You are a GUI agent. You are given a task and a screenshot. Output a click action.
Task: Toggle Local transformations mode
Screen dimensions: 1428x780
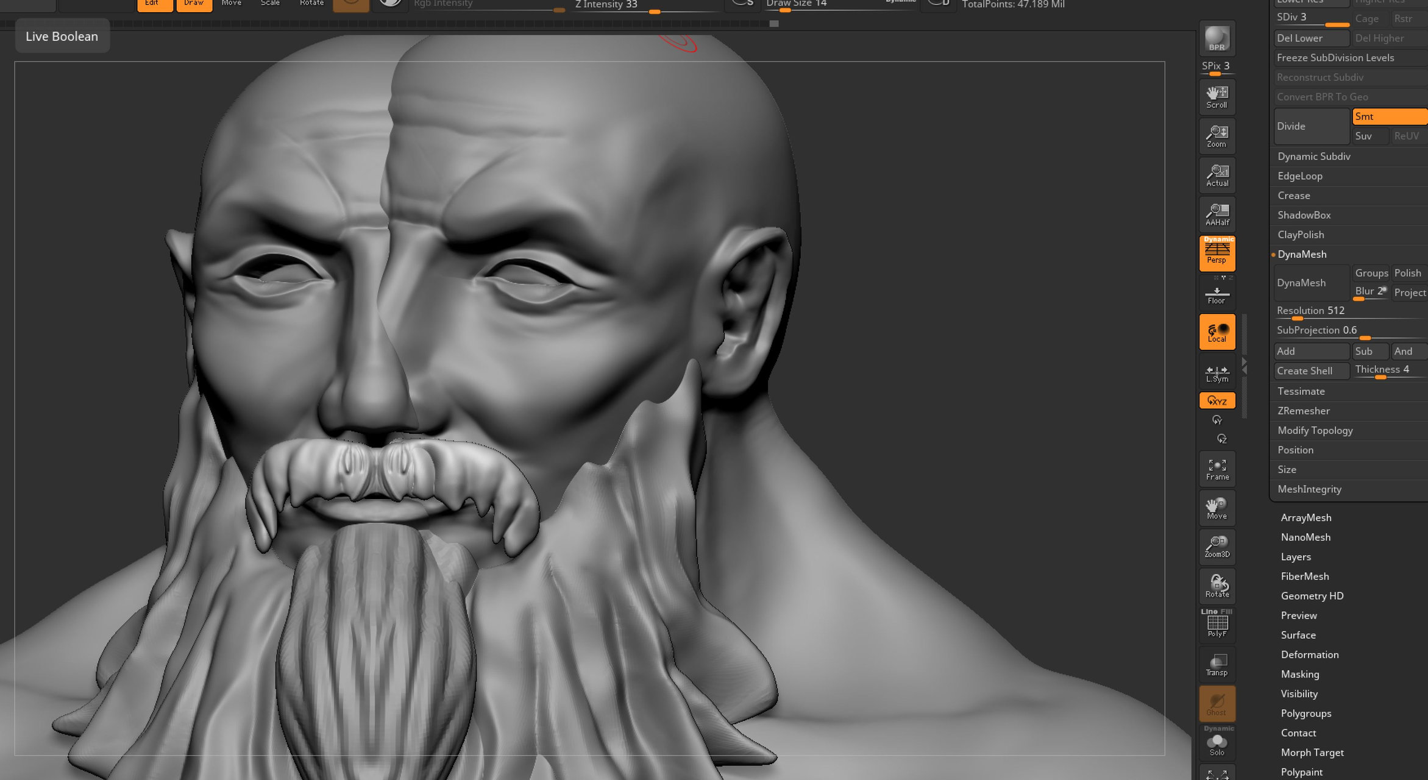click(x=1217, y=332)
